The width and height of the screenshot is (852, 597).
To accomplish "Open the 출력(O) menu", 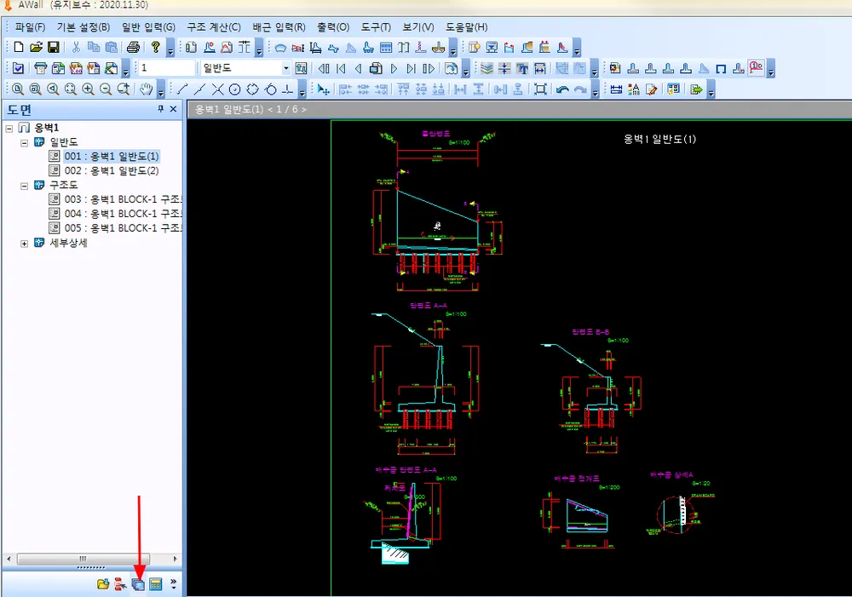I will [333, 27].
